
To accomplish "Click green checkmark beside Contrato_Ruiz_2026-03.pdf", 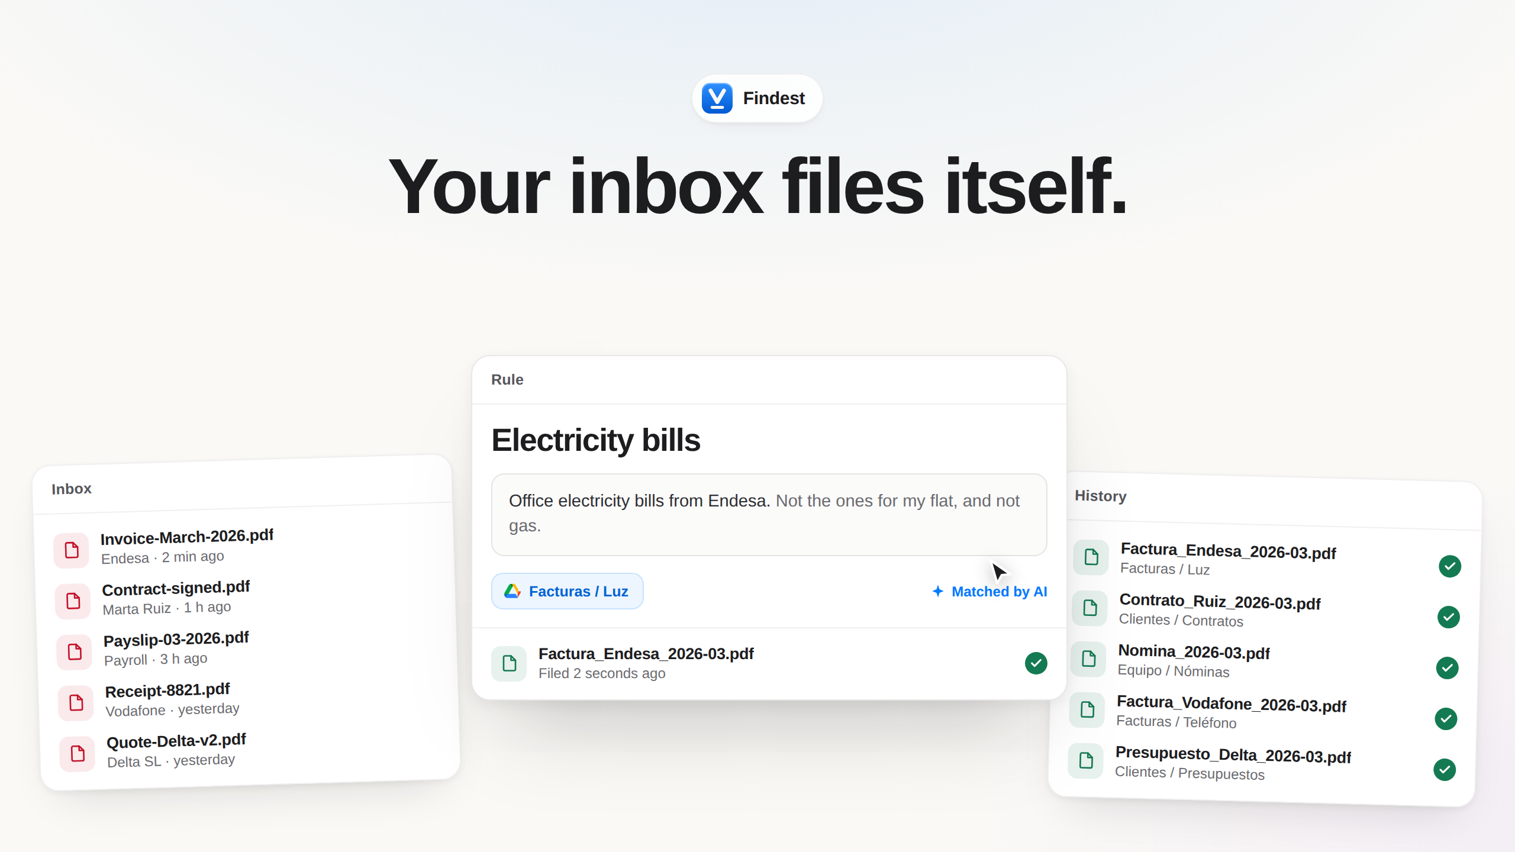I will [x=1448, y=617].
